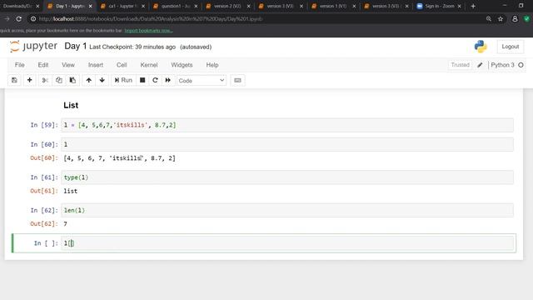The width and height of the screenshot is (533, 300).
Task: Open the command palette keyboard icon
Action: point(237,80)
